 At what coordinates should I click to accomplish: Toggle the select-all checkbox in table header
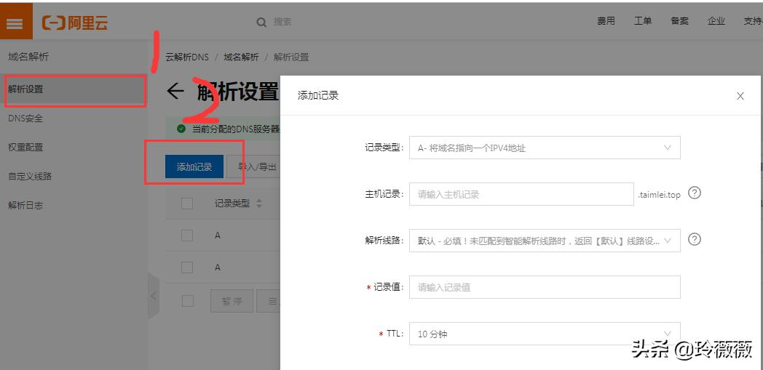click(187, 204)
